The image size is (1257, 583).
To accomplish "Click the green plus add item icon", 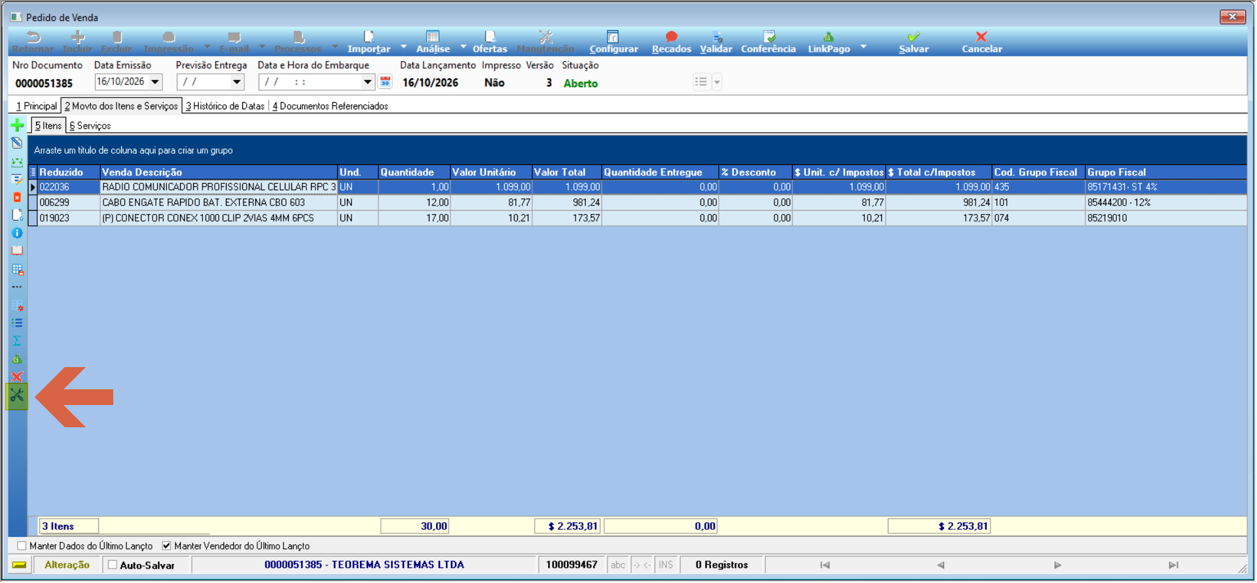I will [18, 125].
